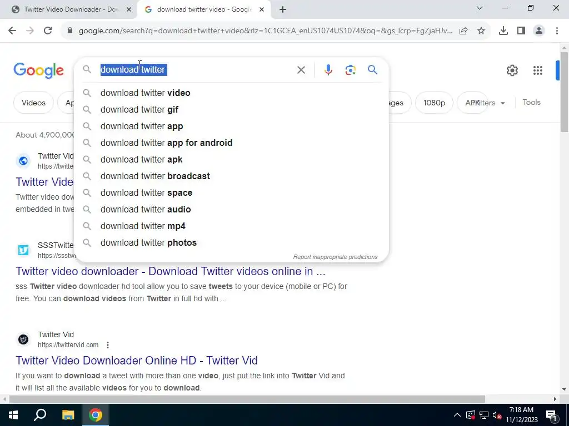The image size is (569, 426).
Task: Select the download twitter video Google tab
Action: 204,9
